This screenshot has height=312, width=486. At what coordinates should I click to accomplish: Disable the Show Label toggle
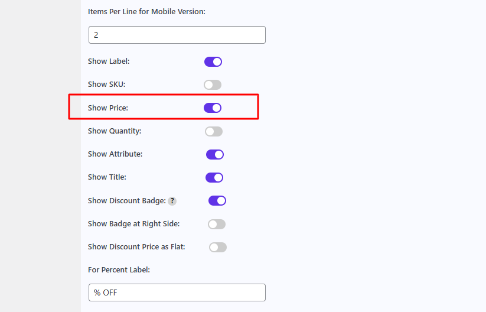213,61
